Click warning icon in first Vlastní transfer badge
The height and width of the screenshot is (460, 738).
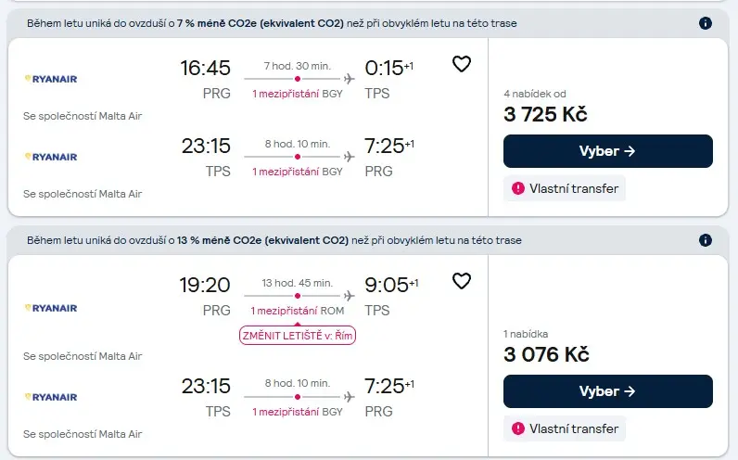[517, 188]
